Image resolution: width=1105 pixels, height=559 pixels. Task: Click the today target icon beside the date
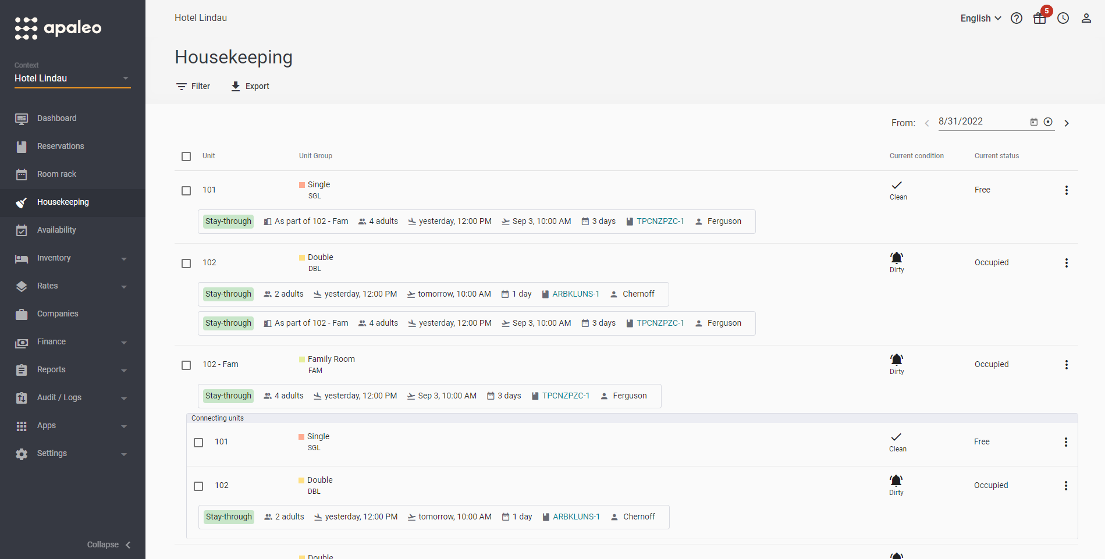click(1048, 122)
